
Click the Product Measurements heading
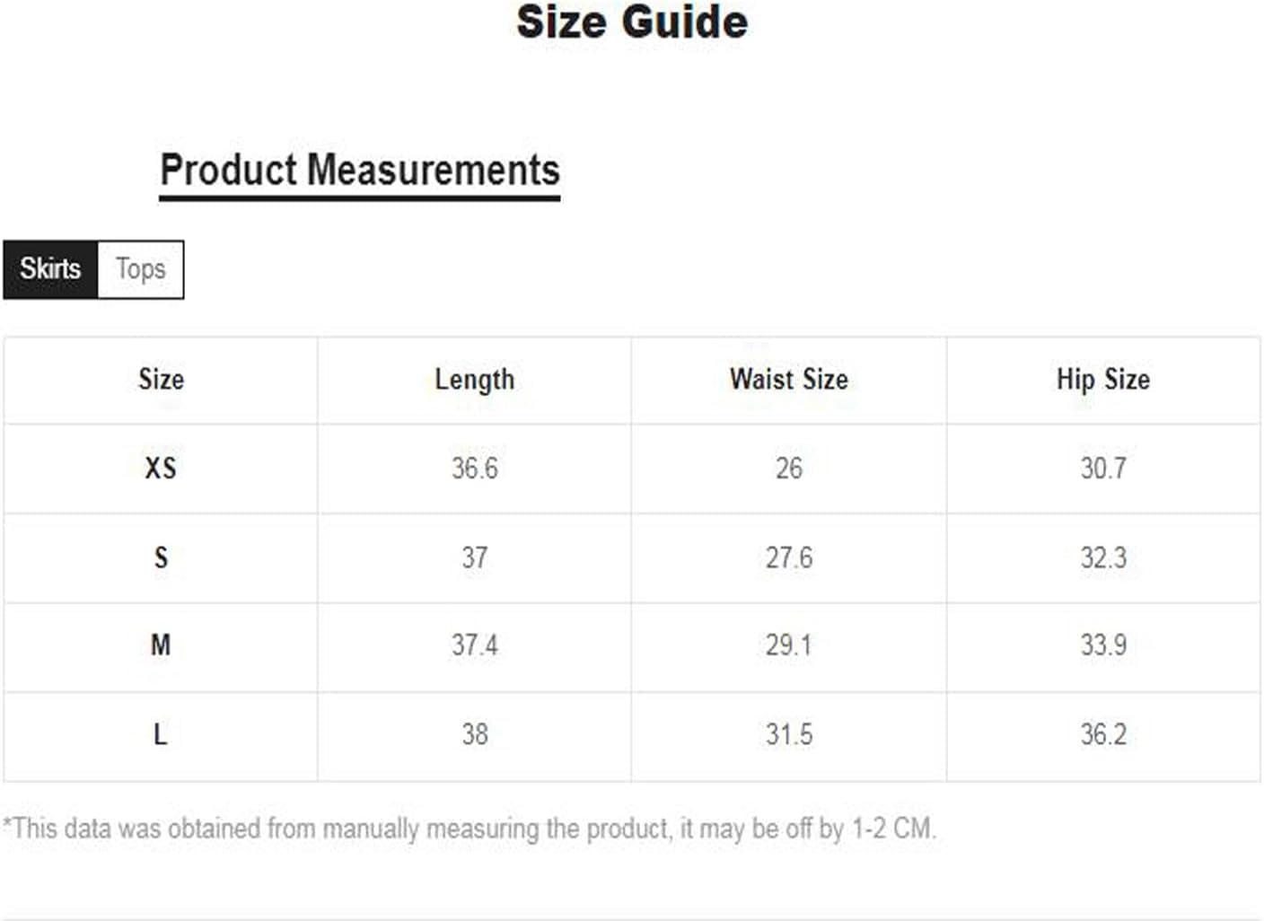click(360, 171)
